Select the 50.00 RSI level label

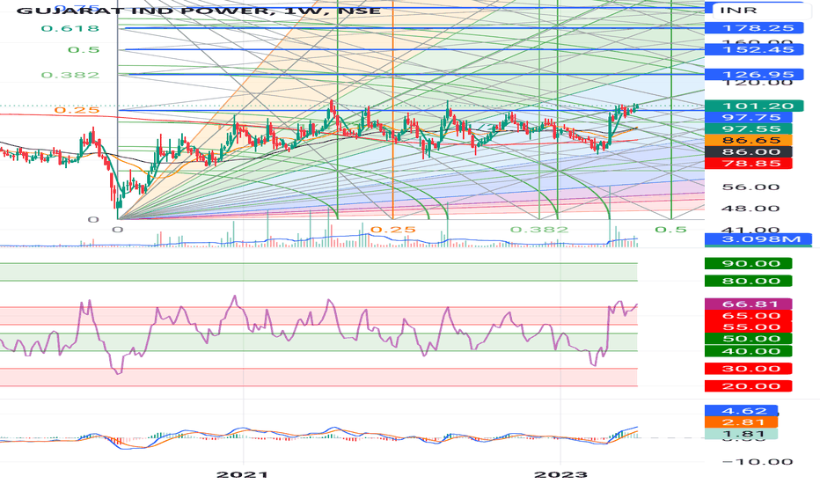tap(749, 339)
